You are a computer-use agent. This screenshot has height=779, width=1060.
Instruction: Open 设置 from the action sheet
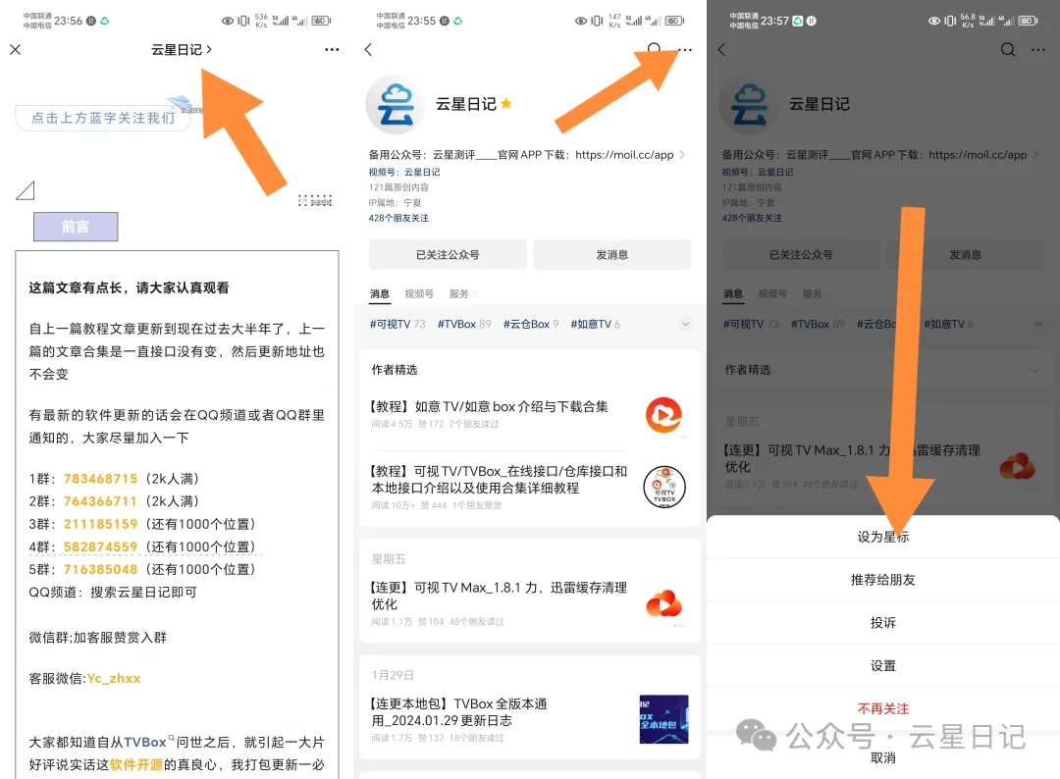[883, 666]
